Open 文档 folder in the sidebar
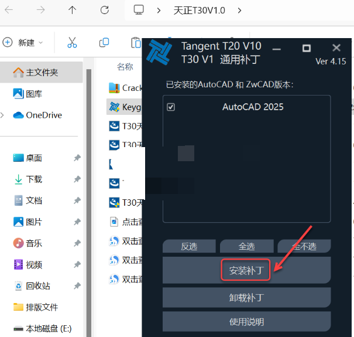 [28, 200]
